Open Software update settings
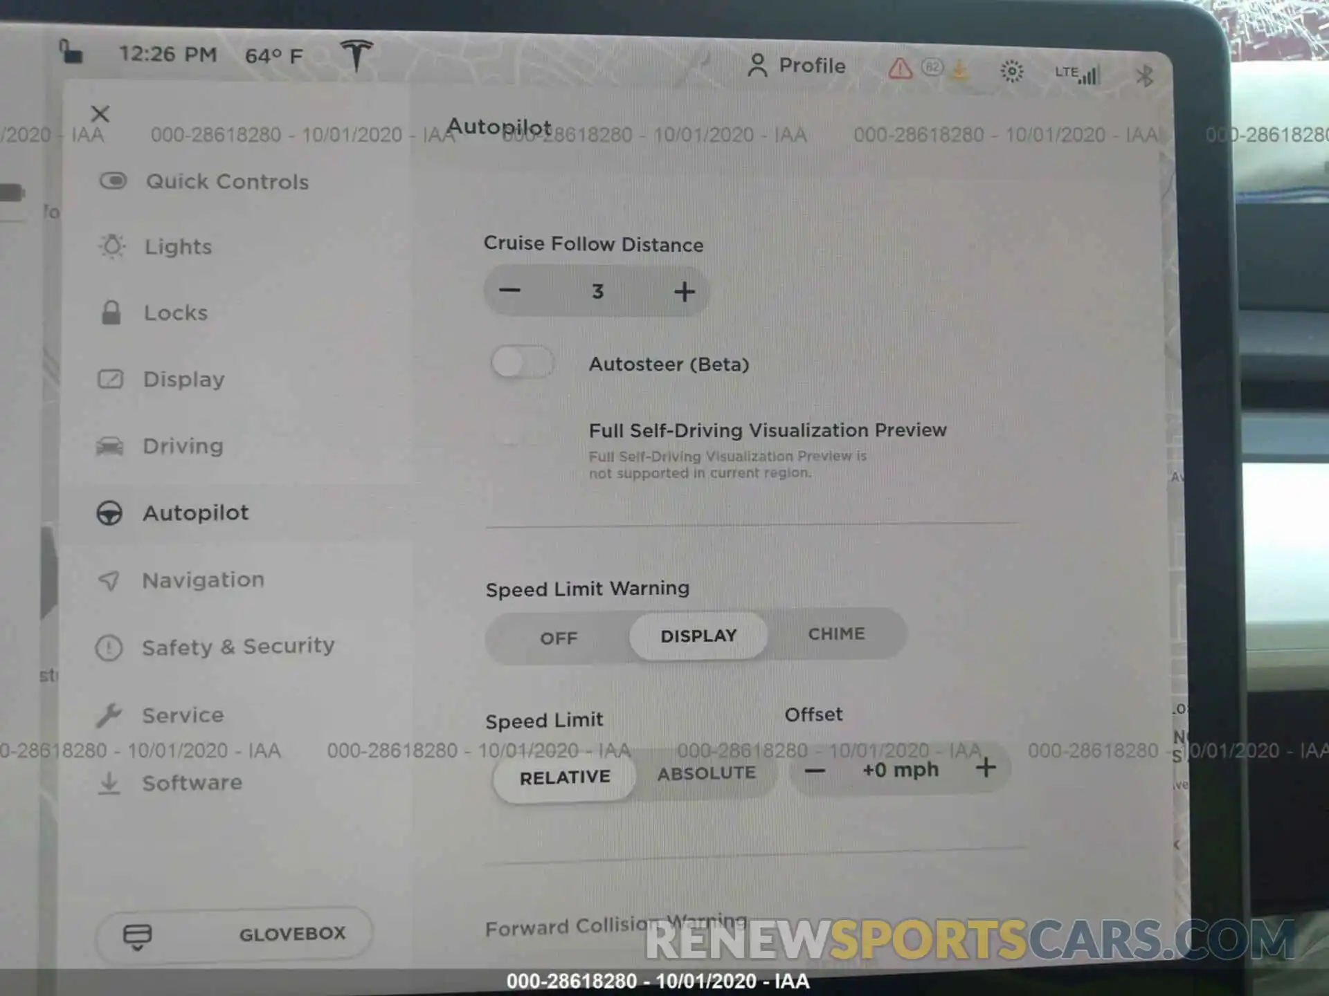The image size is (1329, 996). click(194, 782)
